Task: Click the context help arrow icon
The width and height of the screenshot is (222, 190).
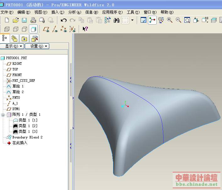Action: [85, 29]
